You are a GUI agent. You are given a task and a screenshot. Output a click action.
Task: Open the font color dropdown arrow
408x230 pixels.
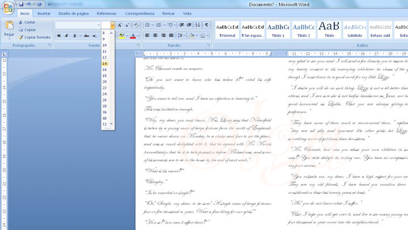pos(138,36)
